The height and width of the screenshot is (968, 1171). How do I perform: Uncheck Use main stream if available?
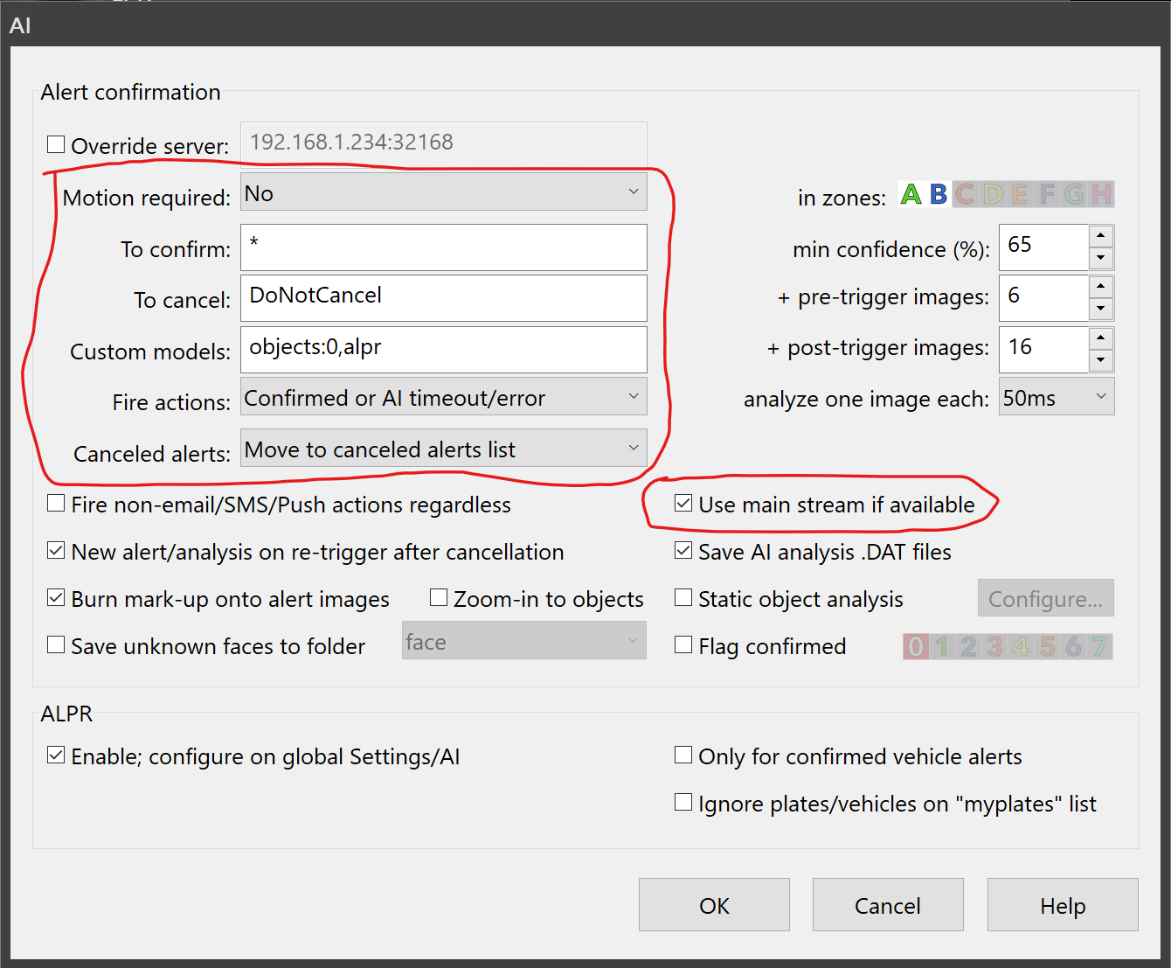point(683,504)
